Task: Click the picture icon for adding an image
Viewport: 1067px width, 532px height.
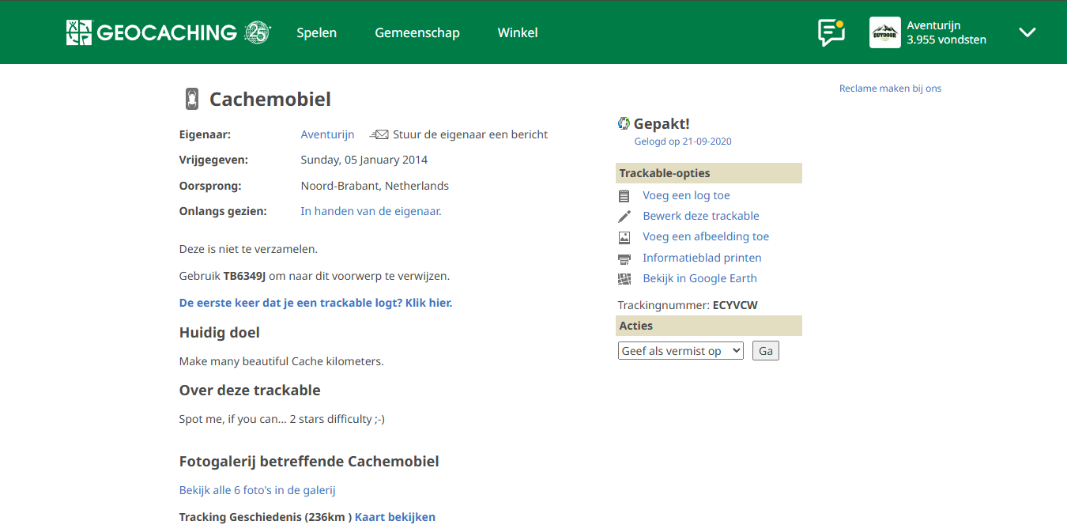Action: point(624,237)
